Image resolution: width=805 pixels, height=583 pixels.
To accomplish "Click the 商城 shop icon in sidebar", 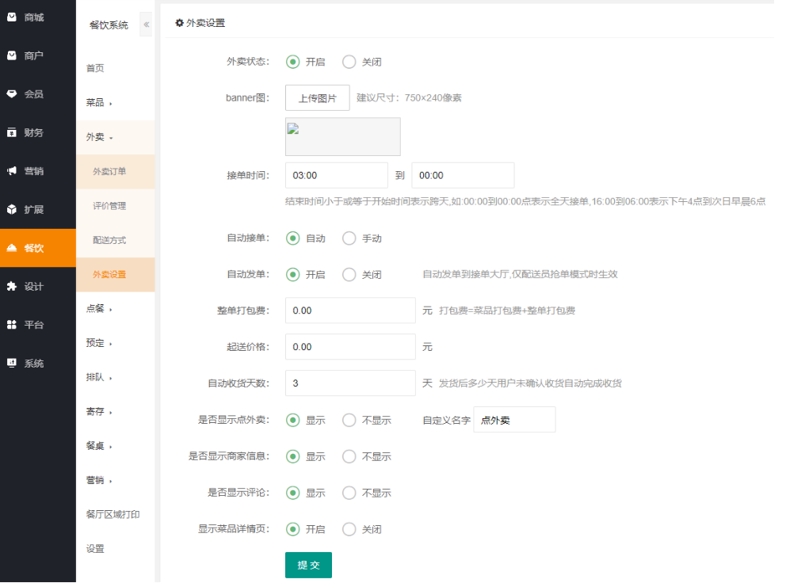I will (12, 17).
